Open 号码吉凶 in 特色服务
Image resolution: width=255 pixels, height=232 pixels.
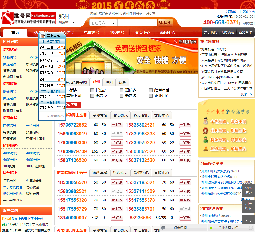pyautogui.click(x=10, y=181)
